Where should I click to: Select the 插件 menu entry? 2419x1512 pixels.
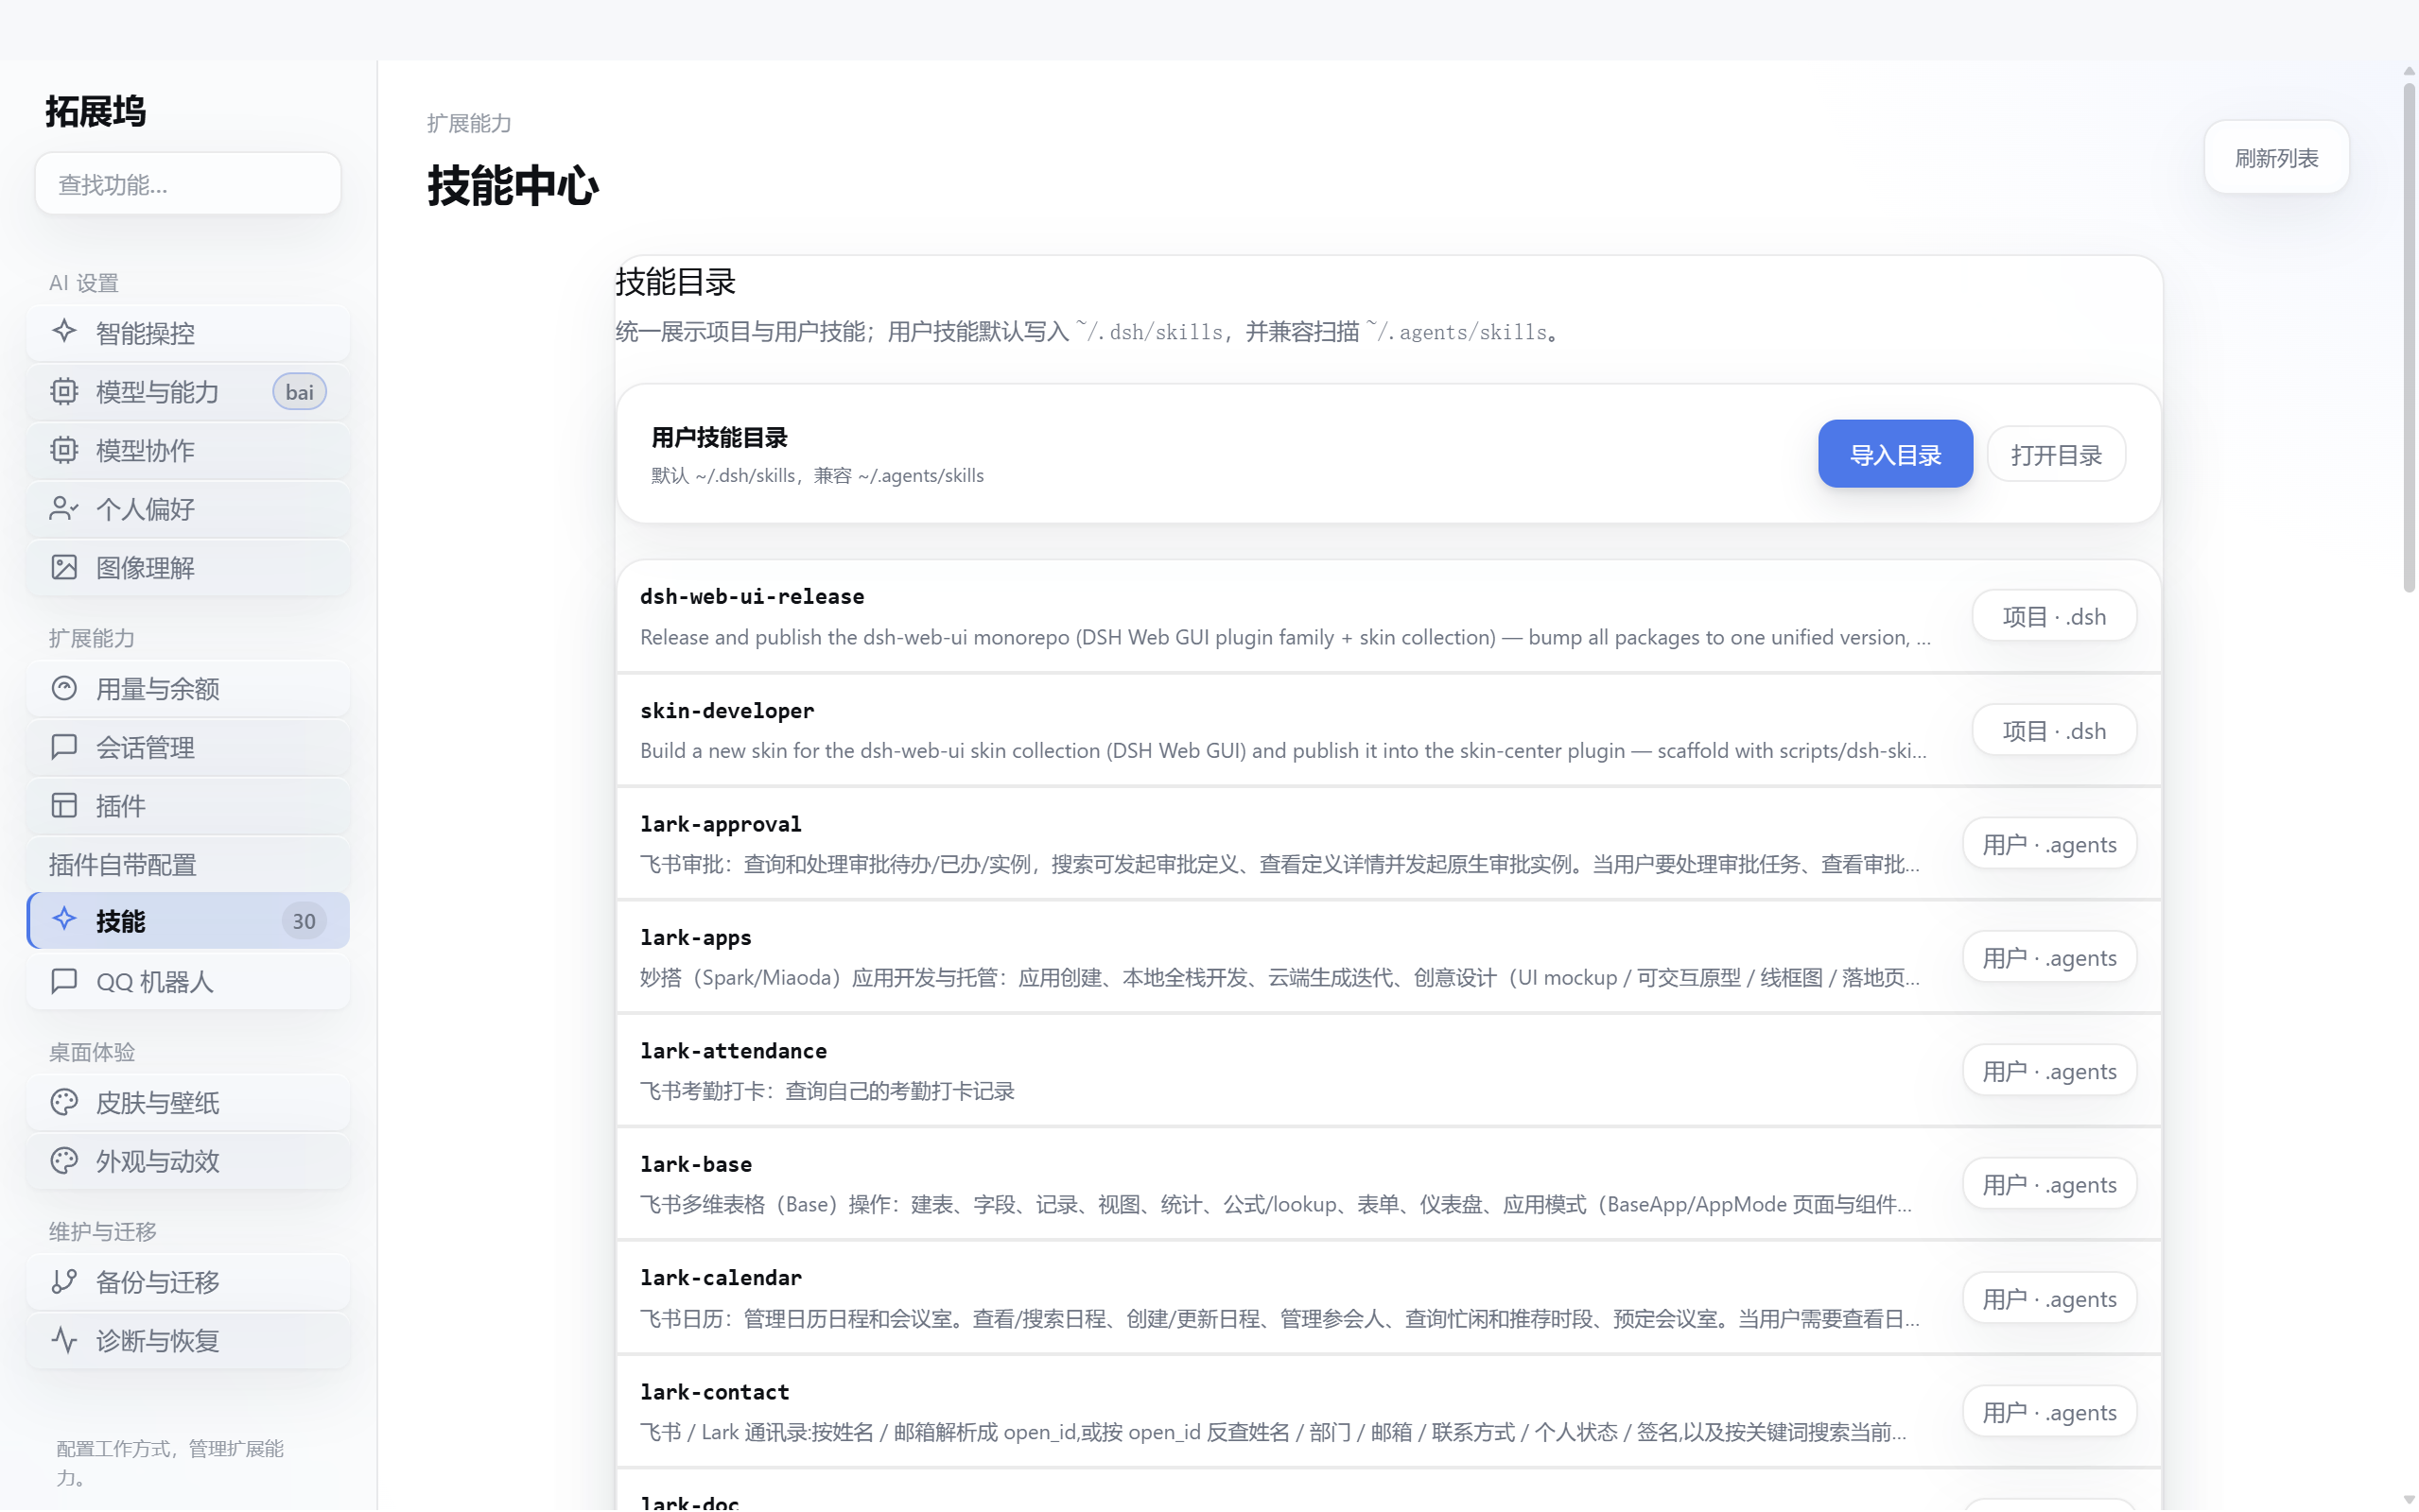(188, 805)
